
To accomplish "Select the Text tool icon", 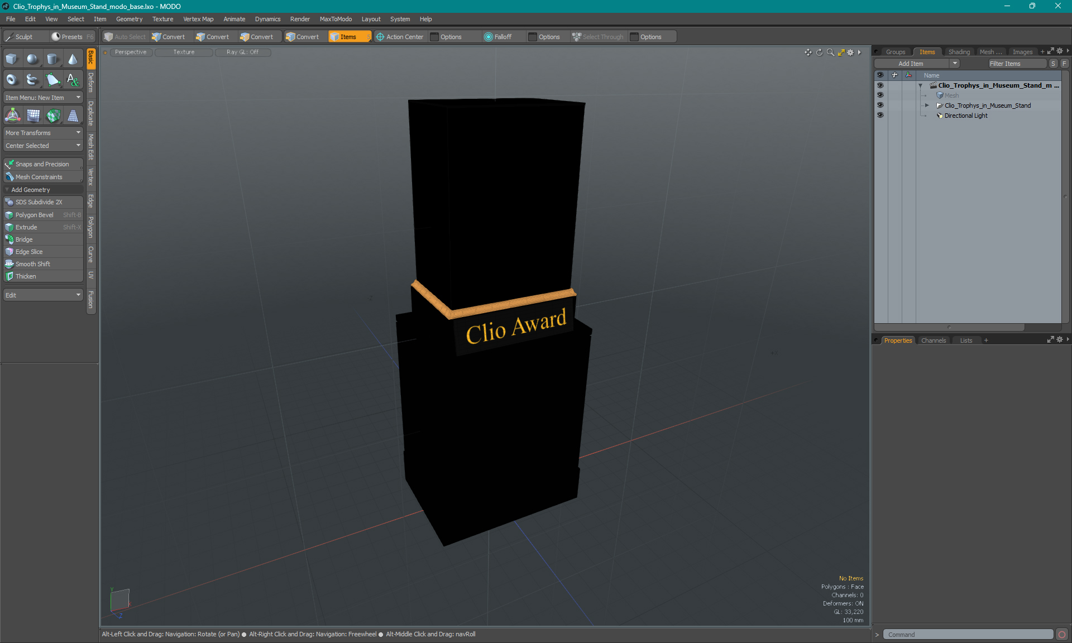I will (x=73, y=80).
